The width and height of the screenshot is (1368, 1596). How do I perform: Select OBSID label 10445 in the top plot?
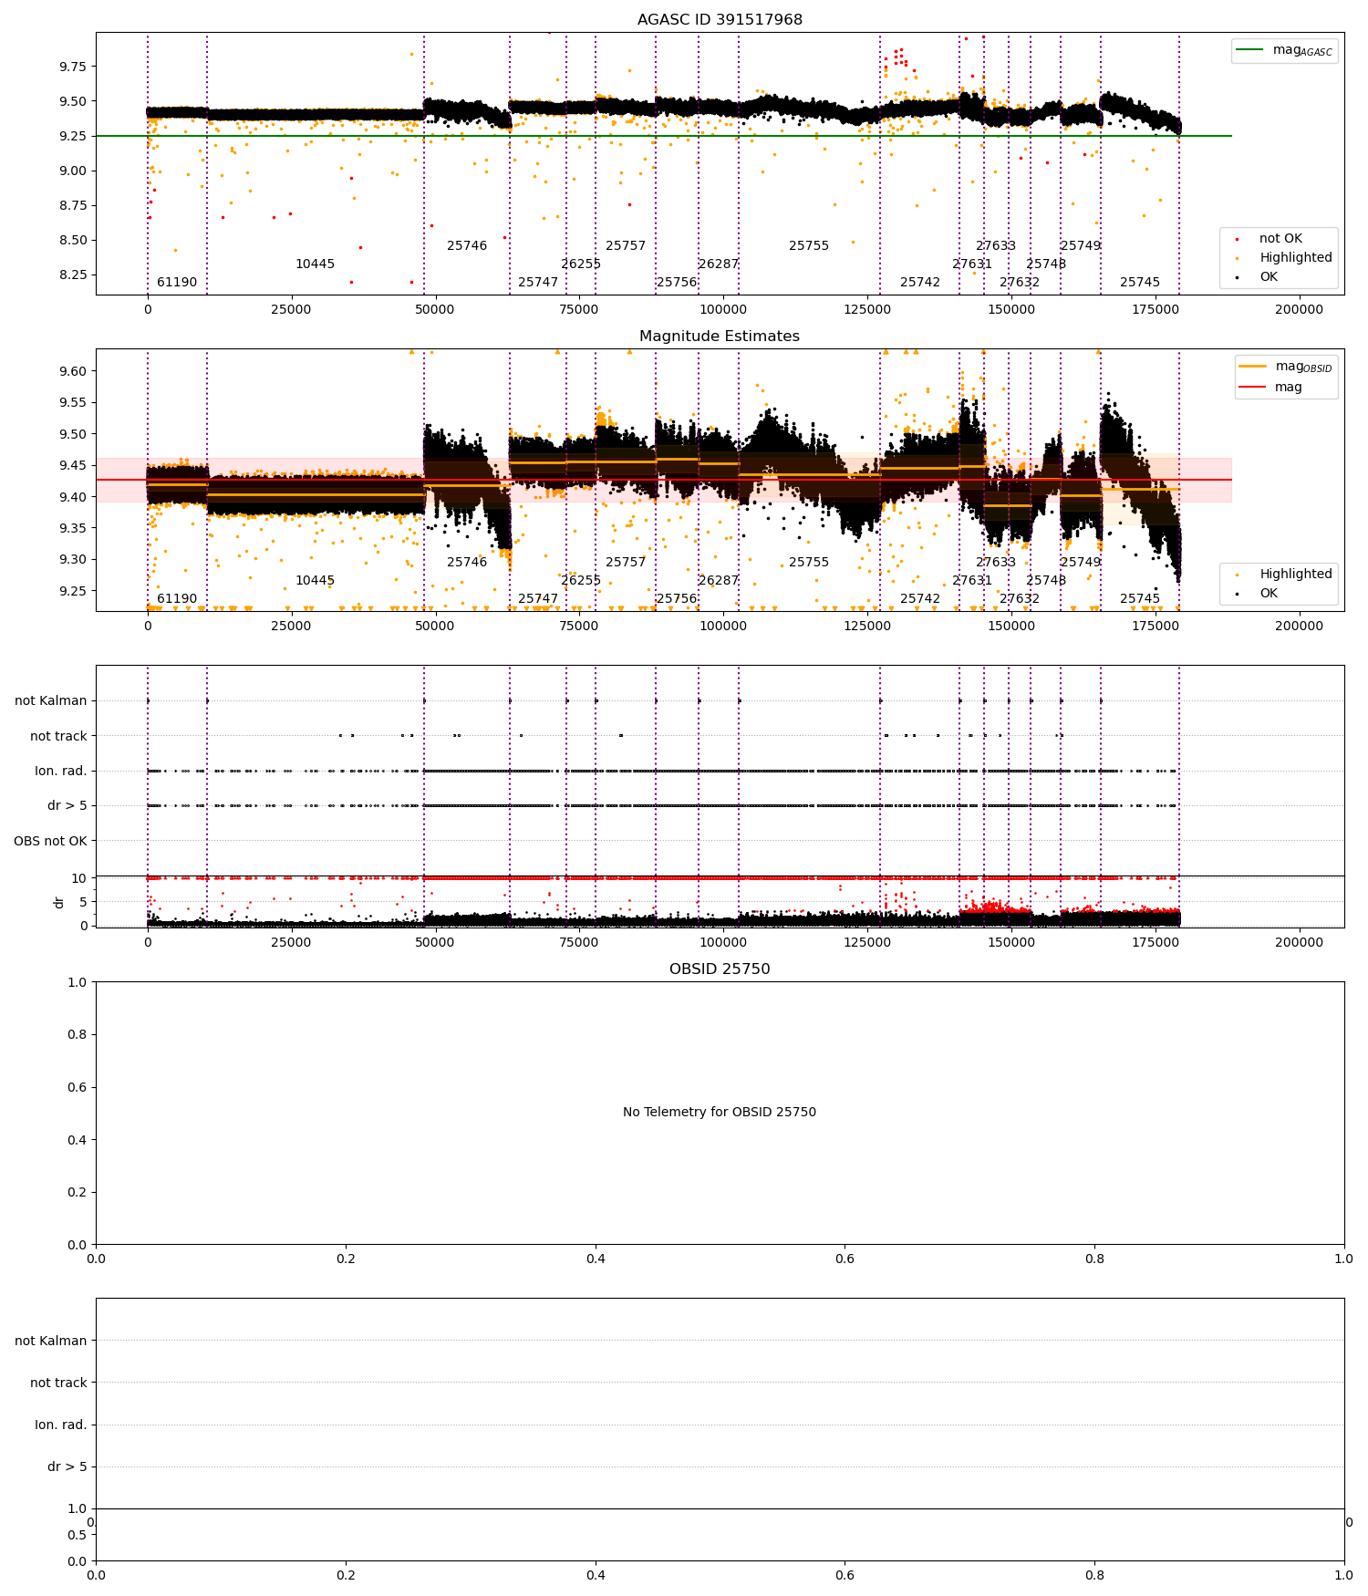click(x=315, y=264)
